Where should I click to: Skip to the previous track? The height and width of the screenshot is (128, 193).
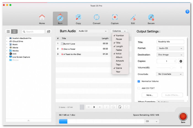click(x=89, y=107)
